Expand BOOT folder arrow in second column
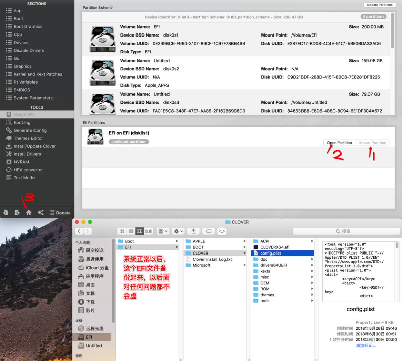Screen dimensions: 402x361 pyautogui.click(x=244, y=247)
